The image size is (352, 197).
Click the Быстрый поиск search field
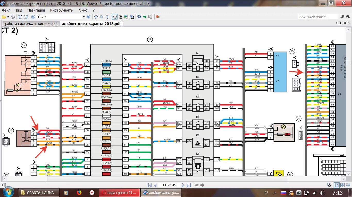(x=318, y=17)
